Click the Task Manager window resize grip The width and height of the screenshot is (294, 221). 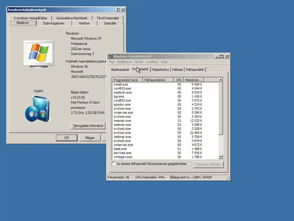(228, 178)
